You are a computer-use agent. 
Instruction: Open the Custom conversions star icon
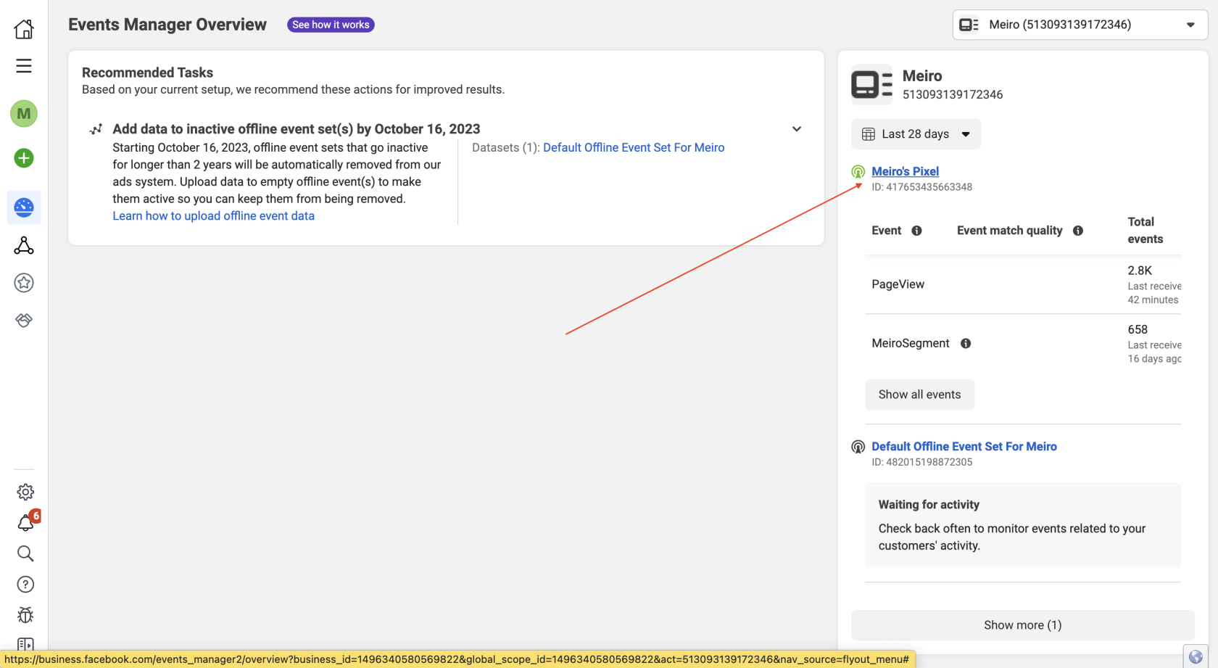click(24, 283)
